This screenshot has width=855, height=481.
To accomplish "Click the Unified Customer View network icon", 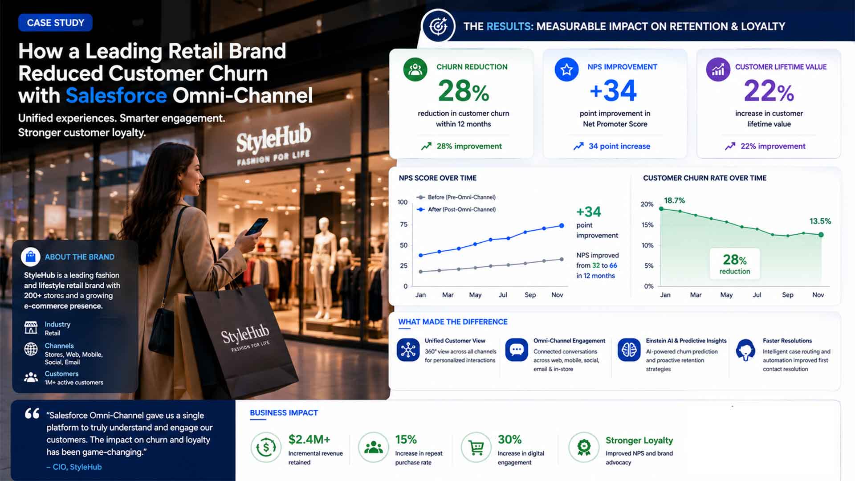I will (x=408, y=350).
